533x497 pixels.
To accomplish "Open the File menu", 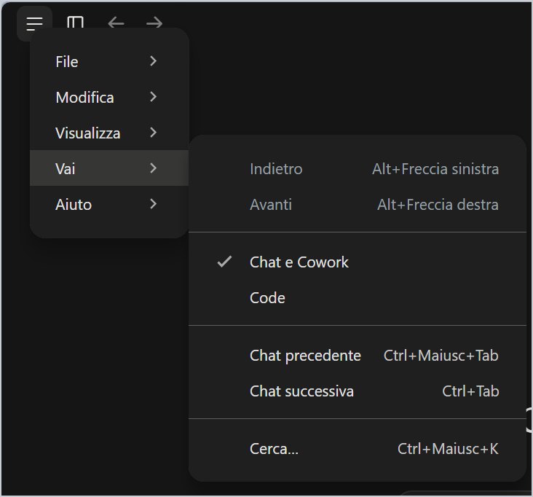I will [109, 61].
